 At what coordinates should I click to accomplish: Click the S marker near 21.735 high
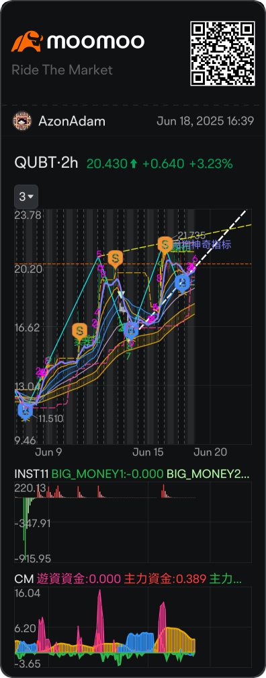coord(165,244)
